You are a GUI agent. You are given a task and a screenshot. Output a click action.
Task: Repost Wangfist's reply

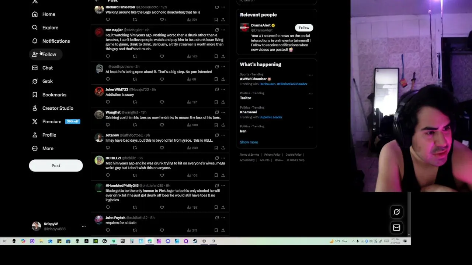pos(135,125)
